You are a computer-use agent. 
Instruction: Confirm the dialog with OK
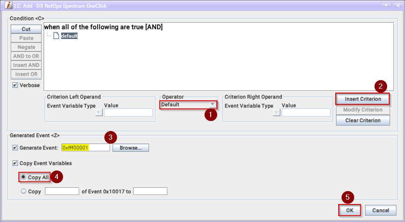pos(349,210)
